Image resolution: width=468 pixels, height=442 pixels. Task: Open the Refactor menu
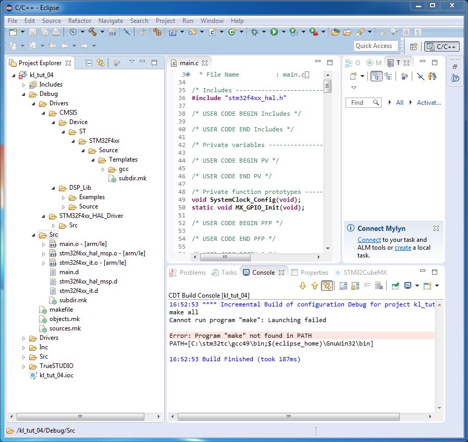pos(80,21)
